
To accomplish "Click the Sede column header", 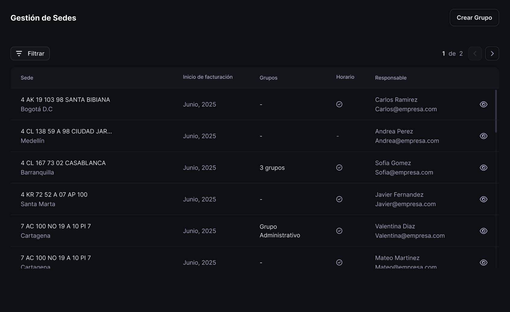I will 27,78.
